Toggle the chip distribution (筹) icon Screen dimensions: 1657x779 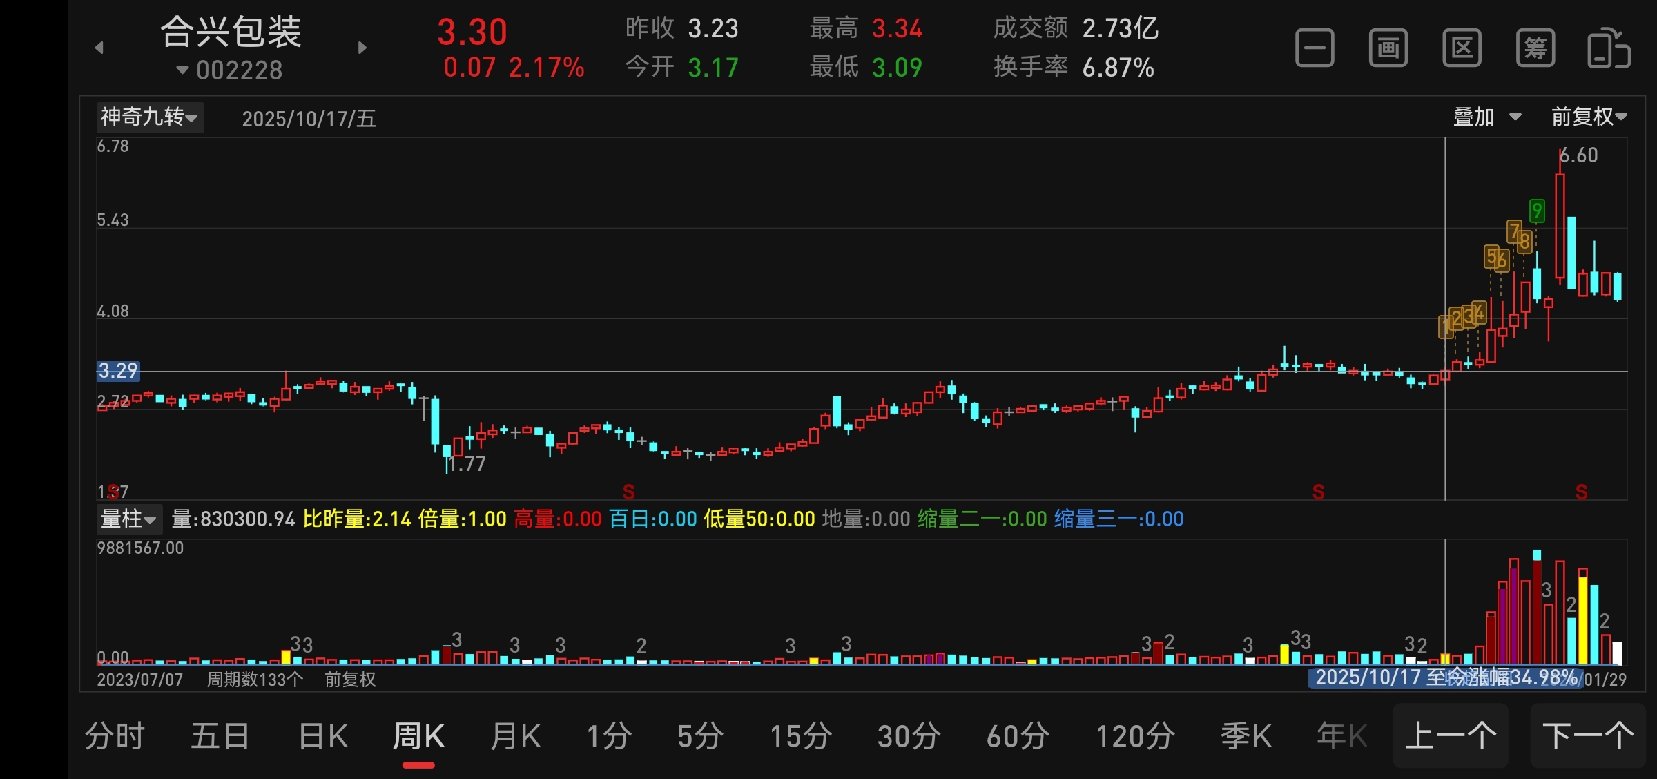pyautogui.click(x=1535, y=48)
